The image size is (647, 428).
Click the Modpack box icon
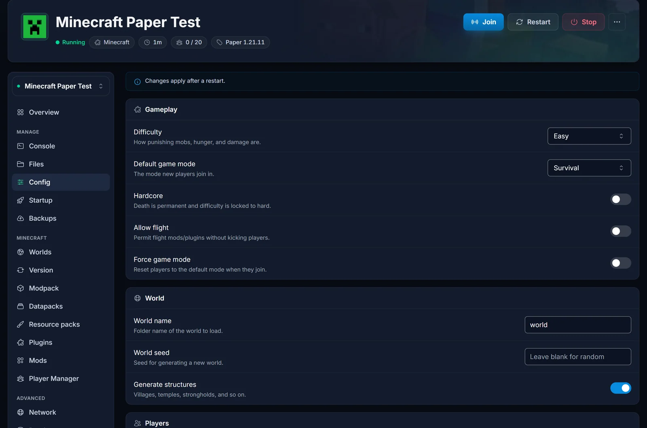(21, 288)
